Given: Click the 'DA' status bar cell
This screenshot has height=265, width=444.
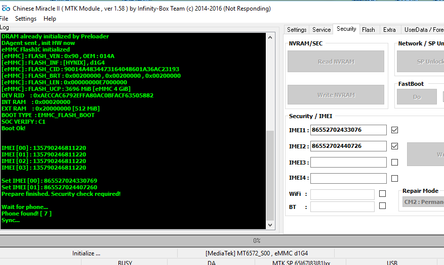Looking at the screenshot, I should [212, 262].
